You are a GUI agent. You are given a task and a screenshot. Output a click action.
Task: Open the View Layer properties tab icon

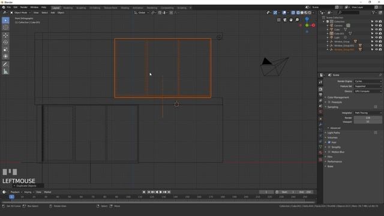pyautogui.click(x=320, y=101)
